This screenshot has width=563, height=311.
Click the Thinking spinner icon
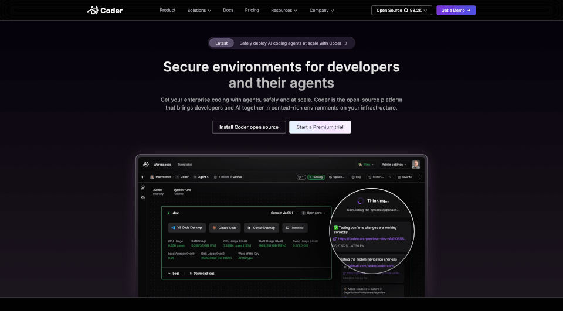361,201
